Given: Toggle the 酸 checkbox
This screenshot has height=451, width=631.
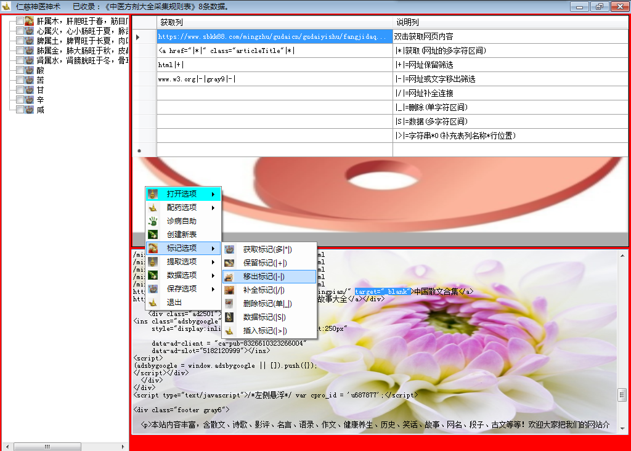Looking at the screenshot, I should point(20,70).
